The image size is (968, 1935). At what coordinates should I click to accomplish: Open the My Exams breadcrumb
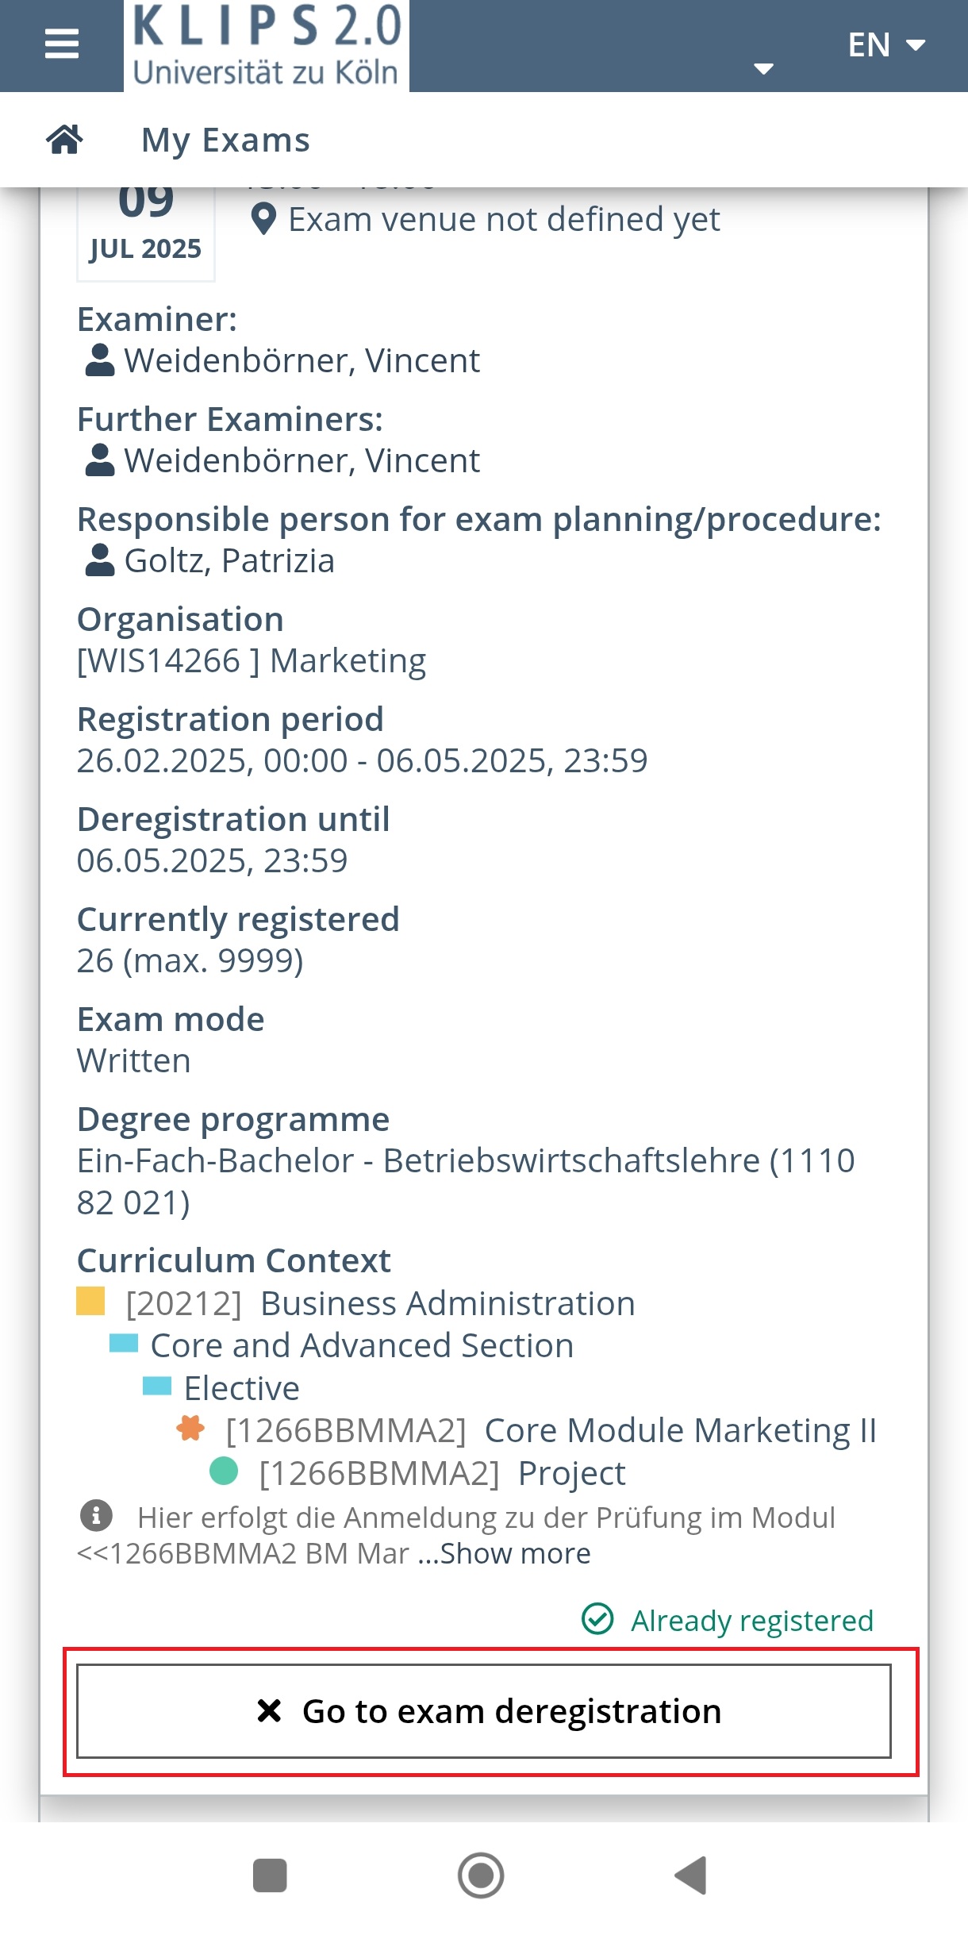(225, 140)
